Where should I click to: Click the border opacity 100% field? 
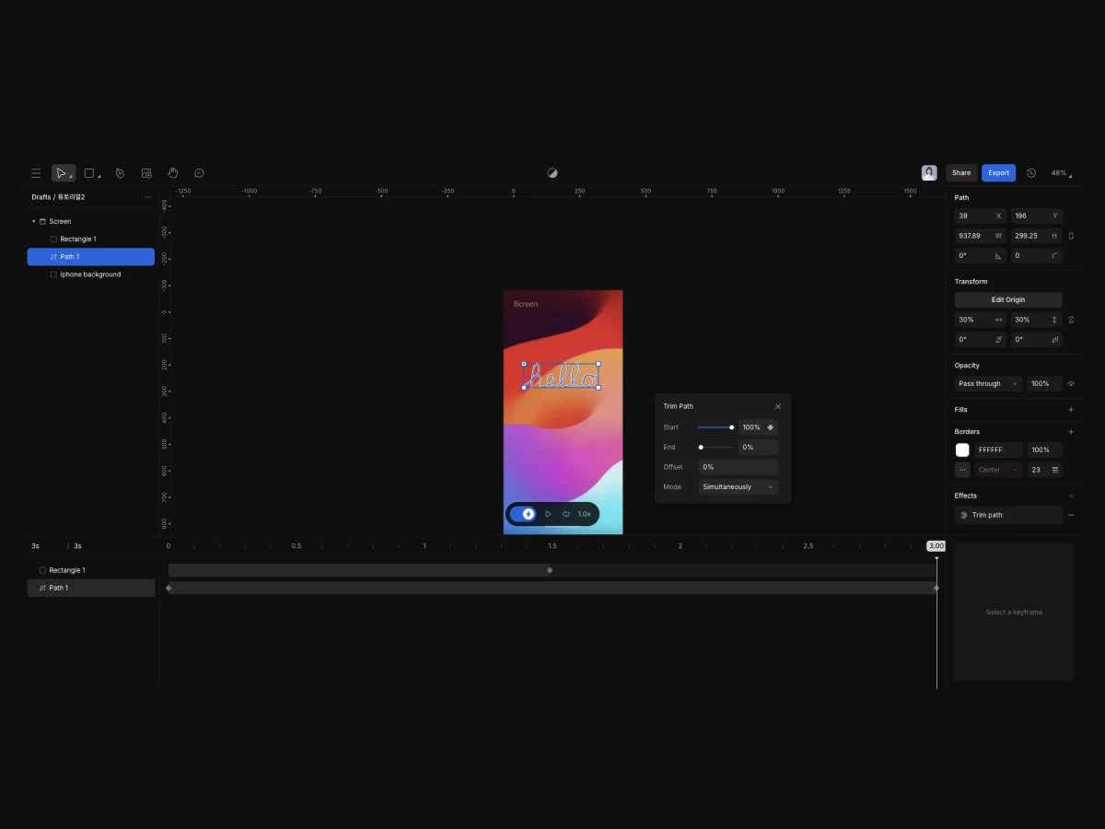1044,450
